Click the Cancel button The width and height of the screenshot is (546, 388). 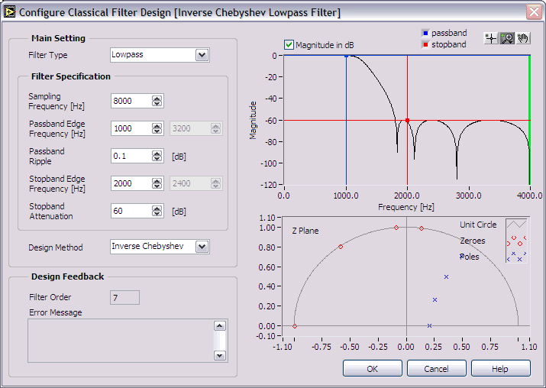coord(436,369)
